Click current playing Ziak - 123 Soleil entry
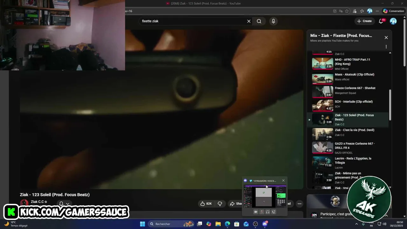Screen dimensions: 407x229 pyautogui.click(x=348, y=120)
